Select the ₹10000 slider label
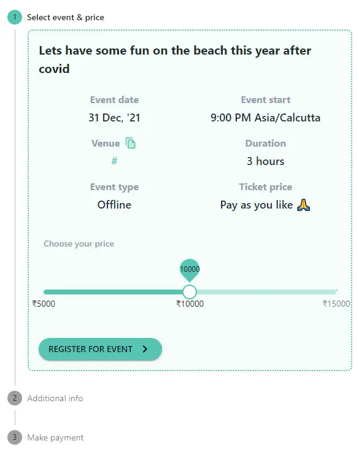 (x=190, y=304)
